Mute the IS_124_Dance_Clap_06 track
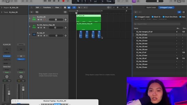The width and height of the screenshot is (187, 105). pyautogui.click(x=38, y=28)
